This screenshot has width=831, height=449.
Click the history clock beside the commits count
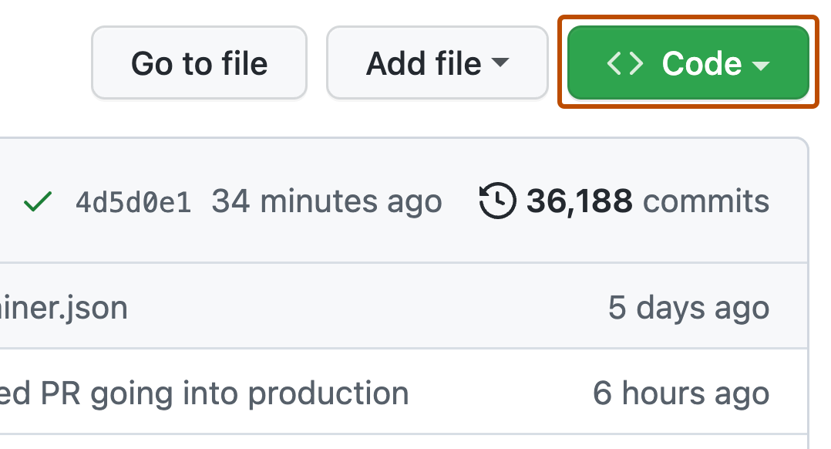click(497, 200)
